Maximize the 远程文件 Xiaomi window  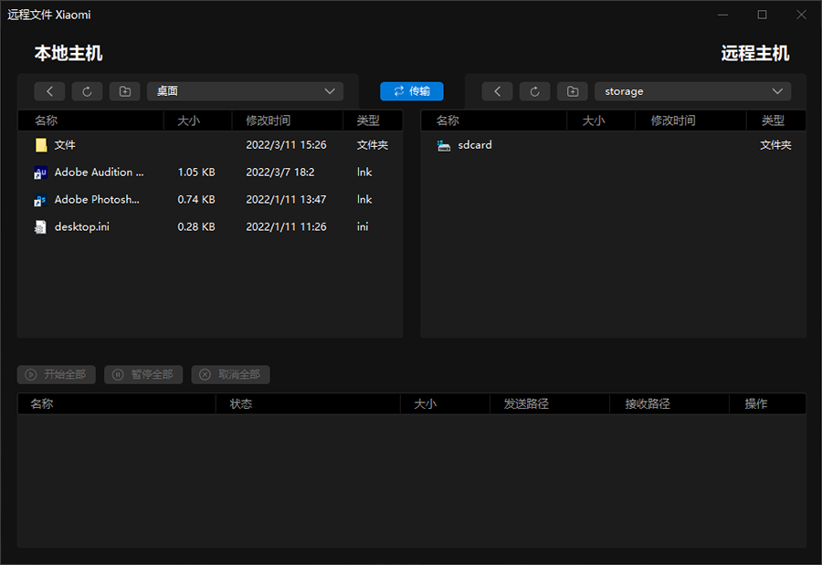(x=763, y=15)
